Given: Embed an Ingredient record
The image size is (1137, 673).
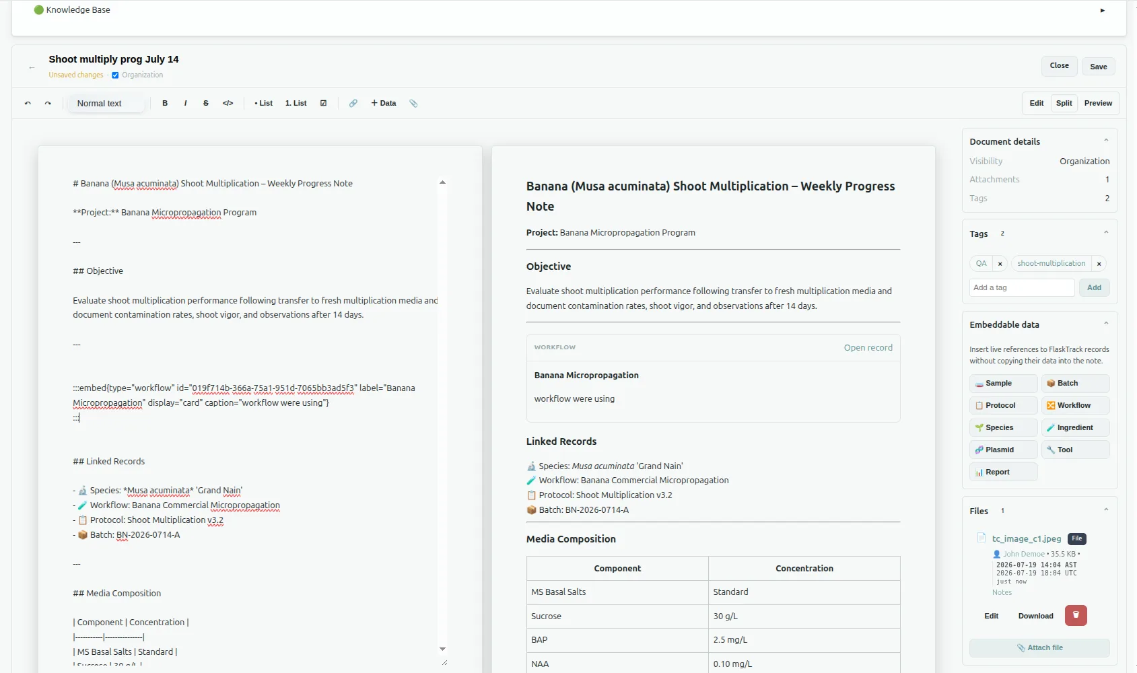Looking at the screenshot, I should pyautogui.click(x=1076, y=428).
